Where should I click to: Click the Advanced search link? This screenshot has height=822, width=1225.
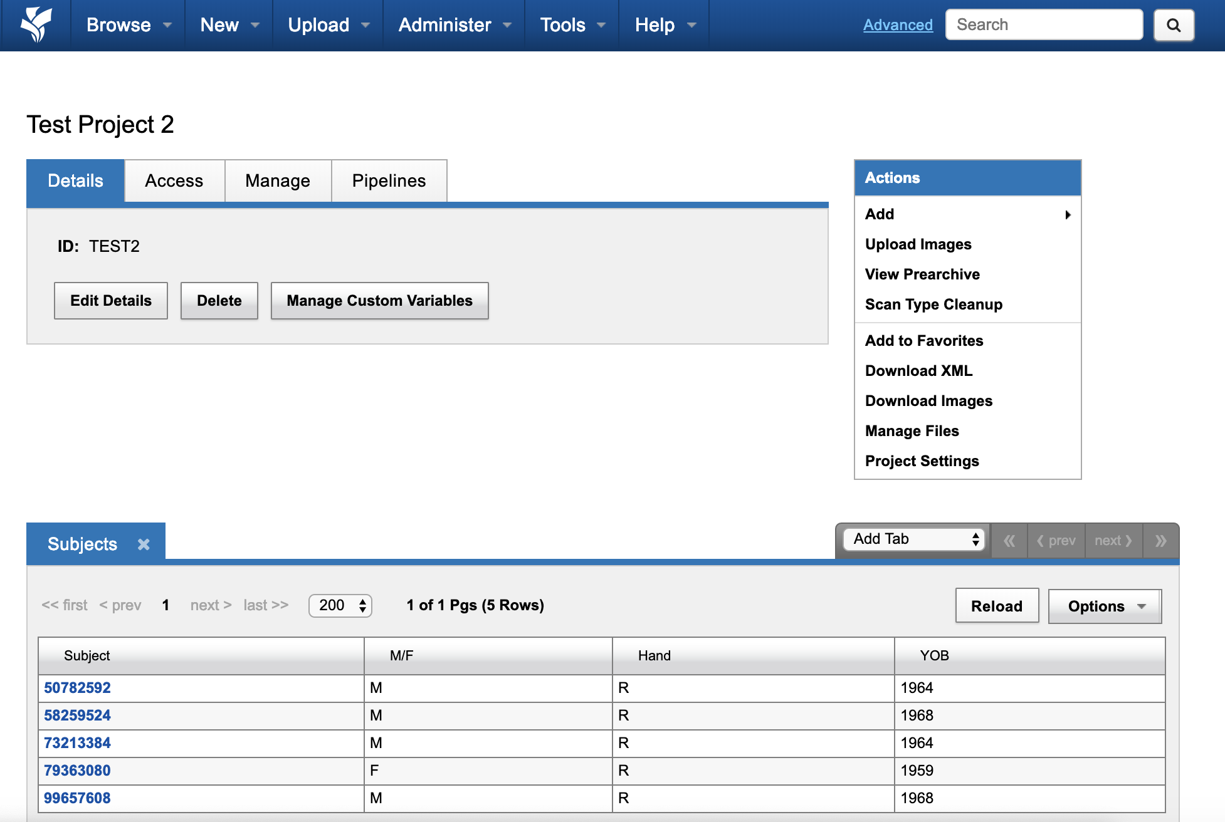pos(898,25)
